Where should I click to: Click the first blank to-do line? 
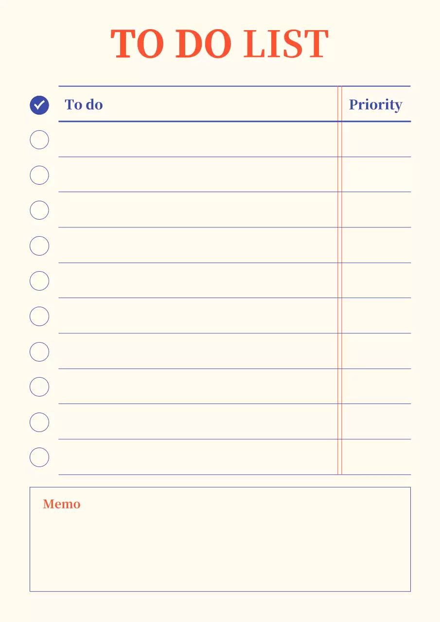tap(198, 140)
